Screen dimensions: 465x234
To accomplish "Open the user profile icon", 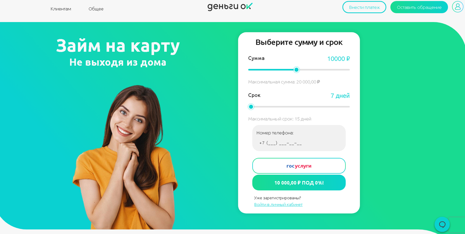I will click(x=458, y=7).
